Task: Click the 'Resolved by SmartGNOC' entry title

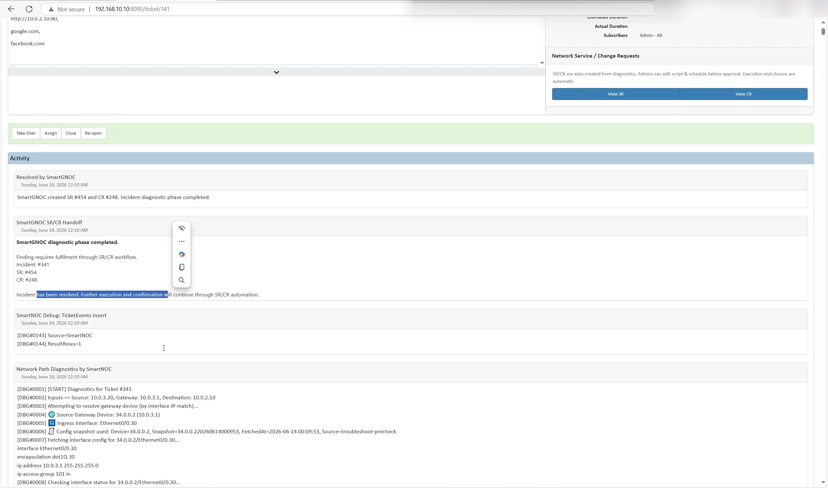Action: (46, 177)
